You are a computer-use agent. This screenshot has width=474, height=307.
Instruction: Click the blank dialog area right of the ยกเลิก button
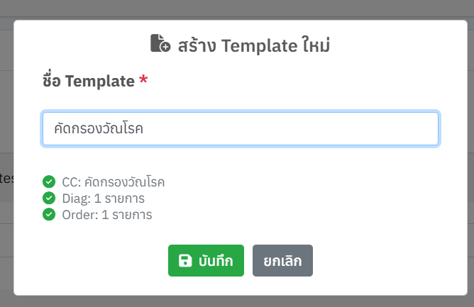point(383,260)
